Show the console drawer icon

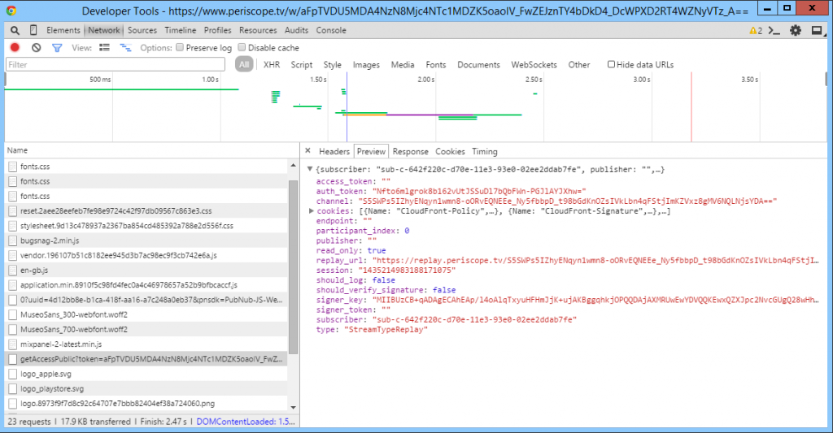pos(774,31)
